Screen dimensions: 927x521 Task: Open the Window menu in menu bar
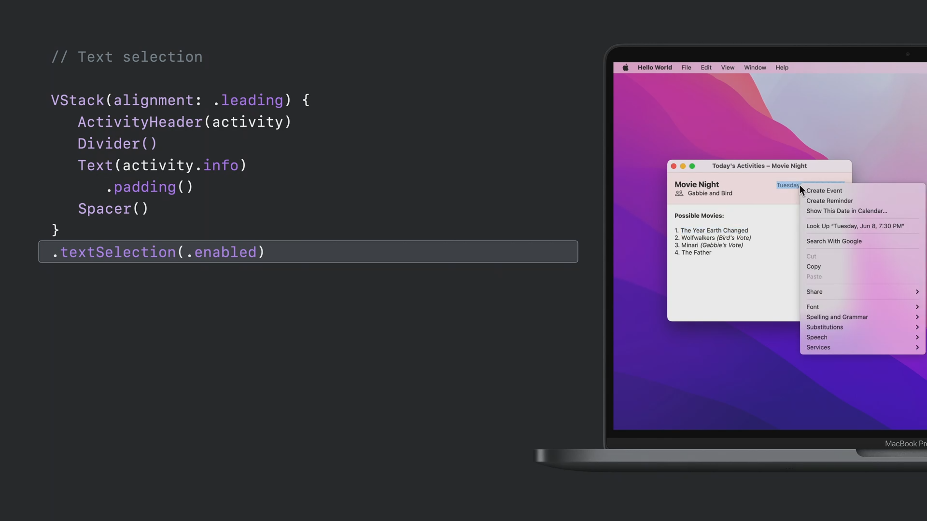point(755,68)
